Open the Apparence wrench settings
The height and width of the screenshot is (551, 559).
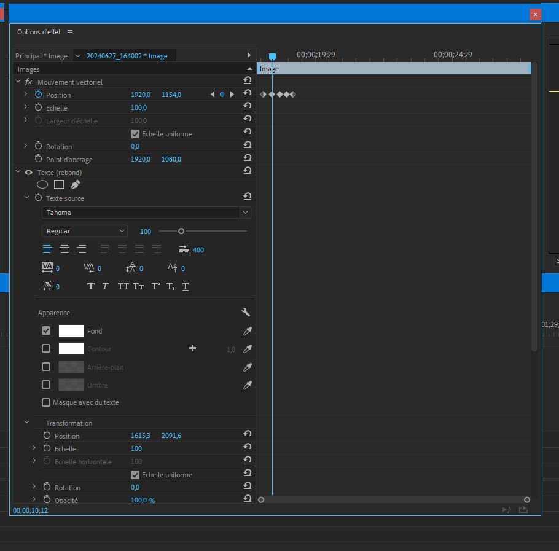click(246, 312)
